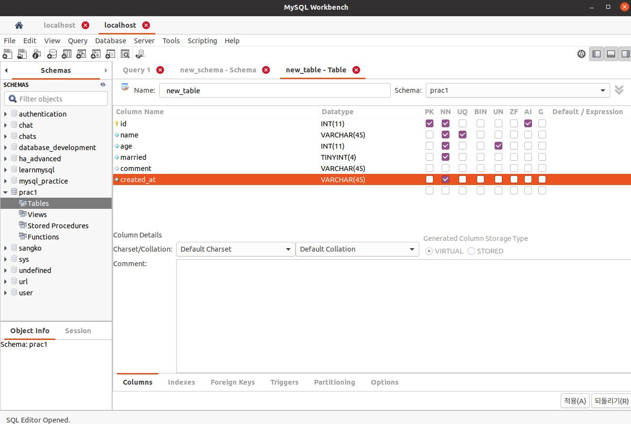Uncheck UQ for the name column
The image size is (631, 424).
coord(462,135)
